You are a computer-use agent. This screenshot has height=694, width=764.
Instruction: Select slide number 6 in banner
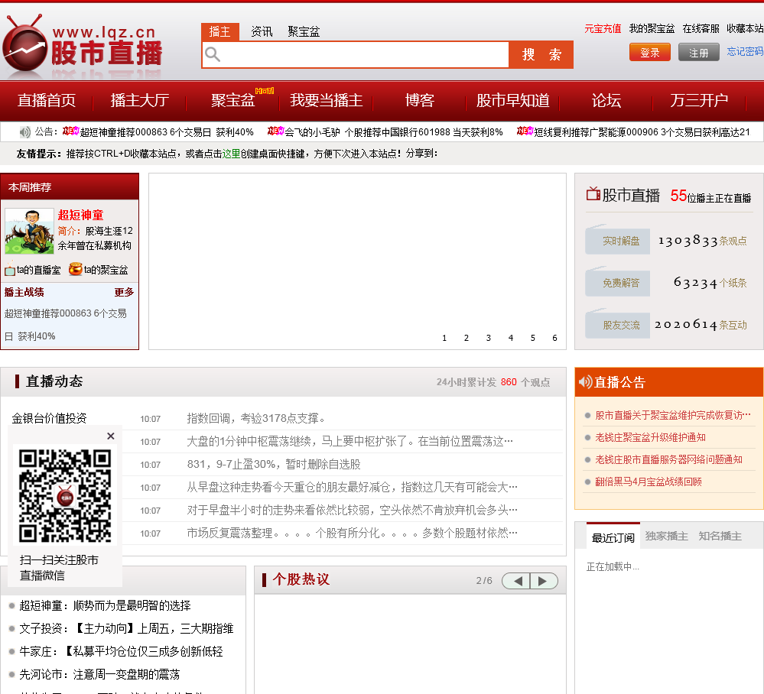pyautogui.click(x=554, y=338)
